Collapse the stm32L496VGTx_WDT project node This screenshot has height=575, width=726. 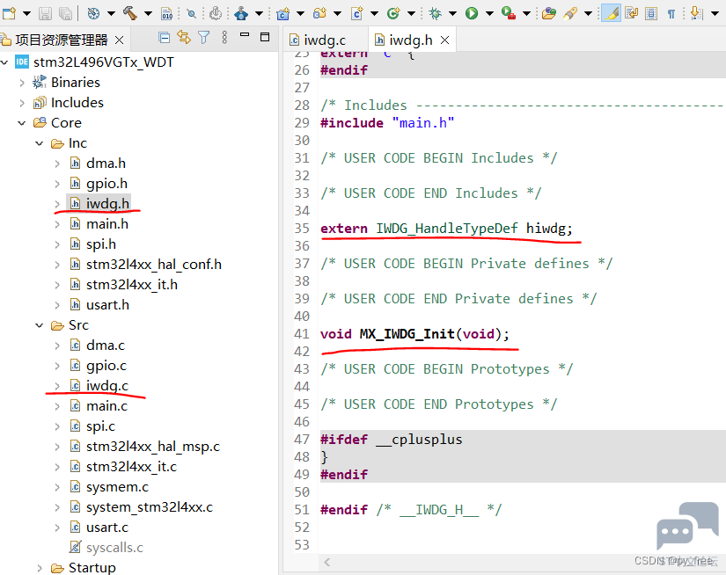click(x=4, y=62)
